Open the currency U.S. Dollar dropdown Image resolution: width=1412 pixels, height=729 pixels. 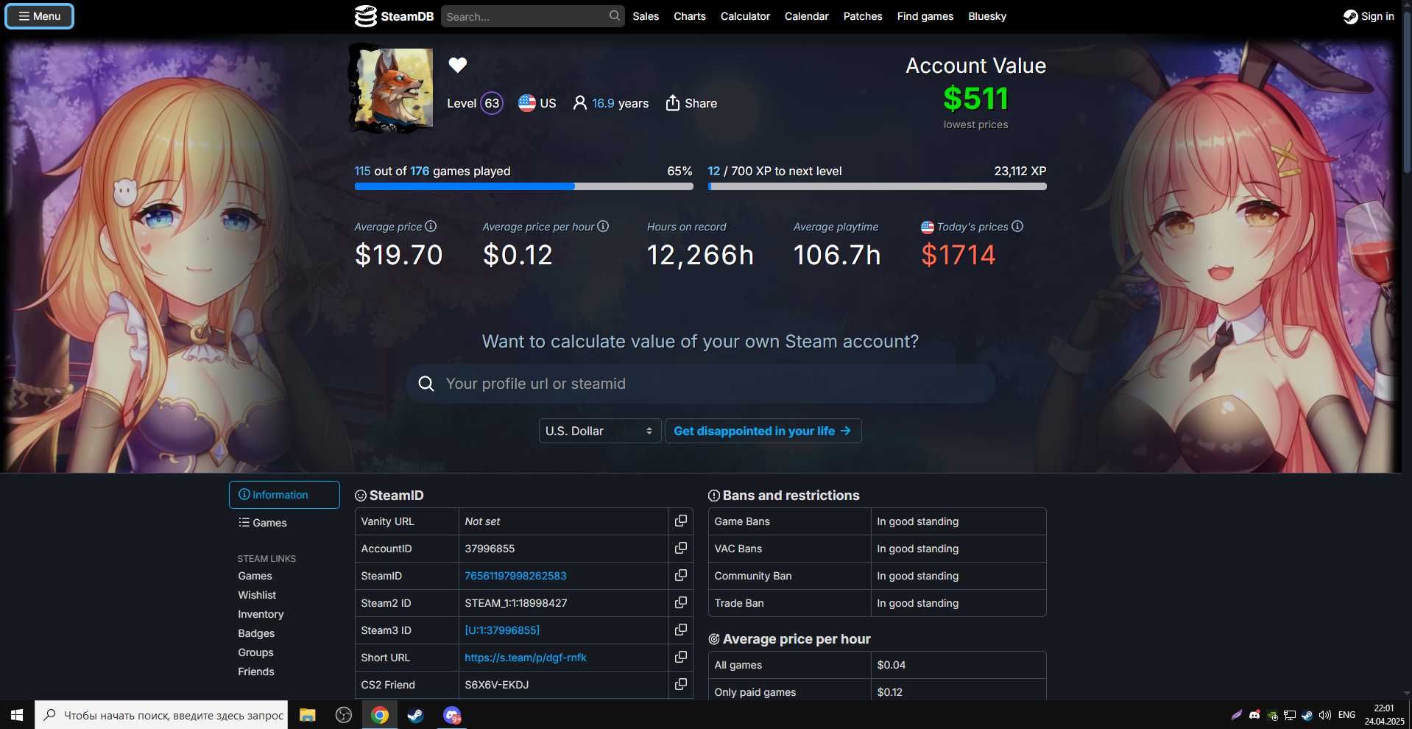599,431
